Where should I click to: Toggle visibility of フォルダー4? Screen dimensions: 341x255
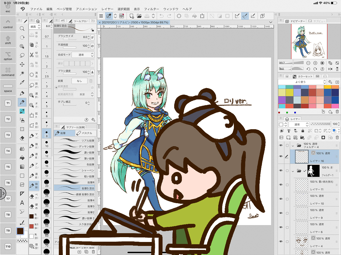(x=281, y=145)
